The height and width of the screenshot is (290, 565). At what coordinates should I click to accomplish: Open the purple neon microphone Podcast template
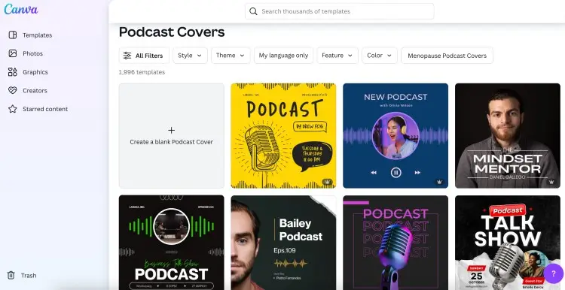click(395, 243)
